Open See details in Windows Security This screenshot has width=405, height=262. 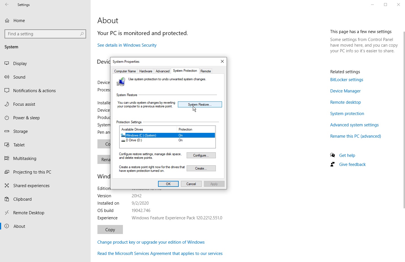pos(127,45)
